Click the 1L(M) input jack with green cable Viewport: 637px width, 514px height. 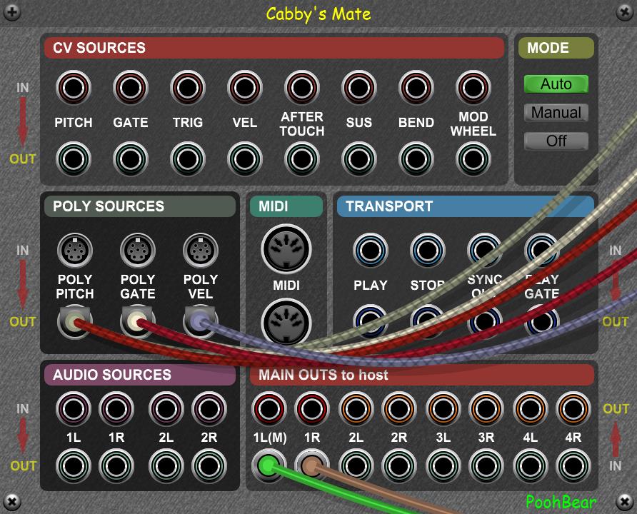[269, 465]
